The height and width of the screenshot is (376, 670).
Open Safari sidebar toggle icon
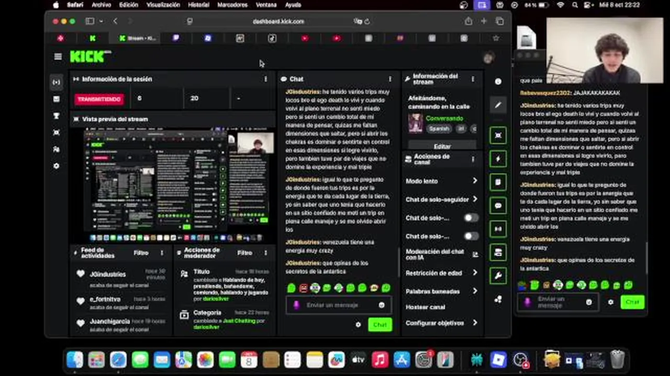pos(90,21)
